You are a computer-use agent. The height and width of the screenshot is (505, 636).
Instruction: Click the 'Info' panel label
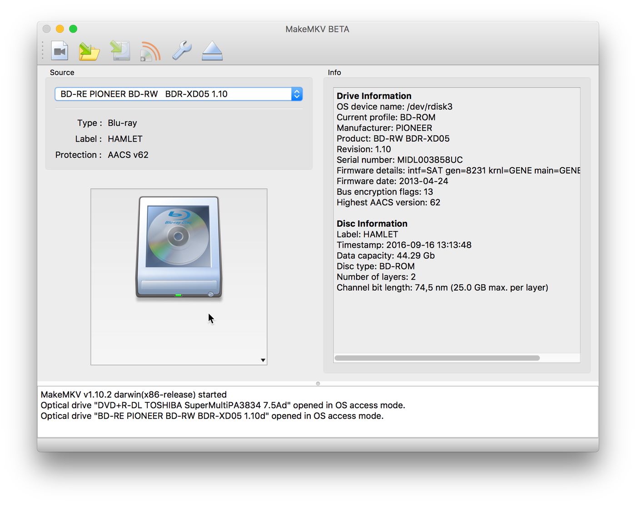coord(334,72)
